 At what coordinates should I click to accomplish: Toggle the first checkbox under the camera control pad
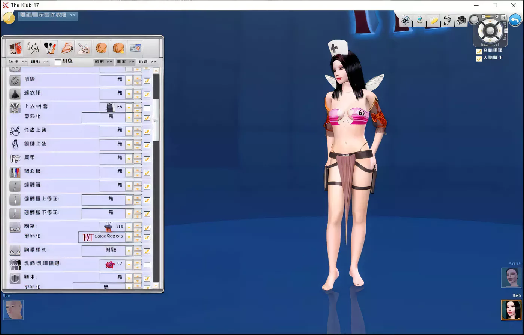(x=479, y=52)
